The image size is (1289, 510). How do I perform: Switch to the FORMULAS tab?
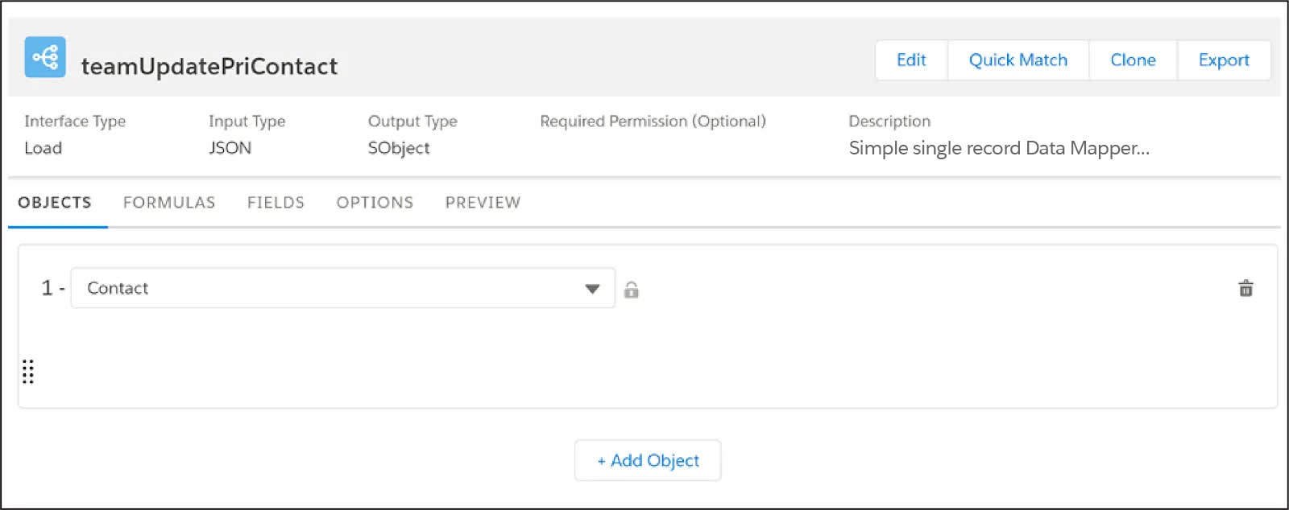[x=169, y=203]
